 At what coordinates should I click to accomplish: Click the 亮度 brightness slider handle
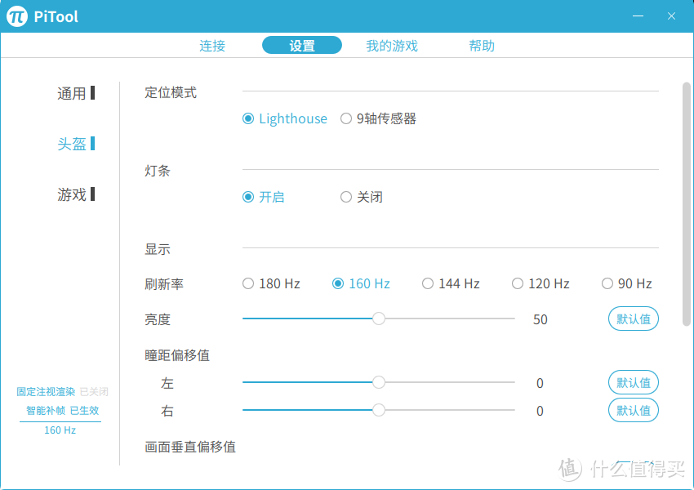coord(379,318)
